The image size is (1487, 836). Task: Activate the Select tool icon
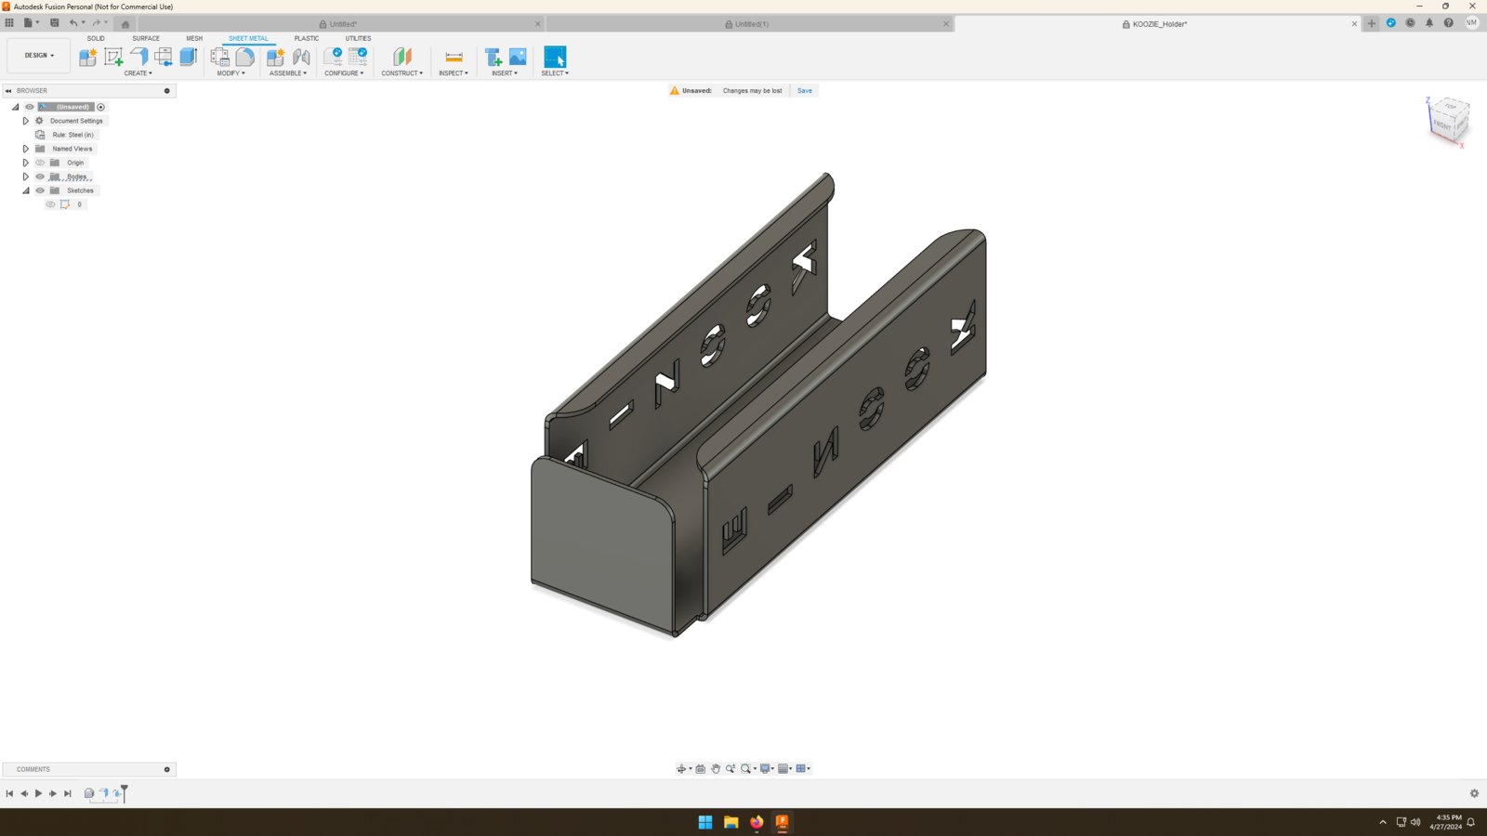tap(555, 57)
